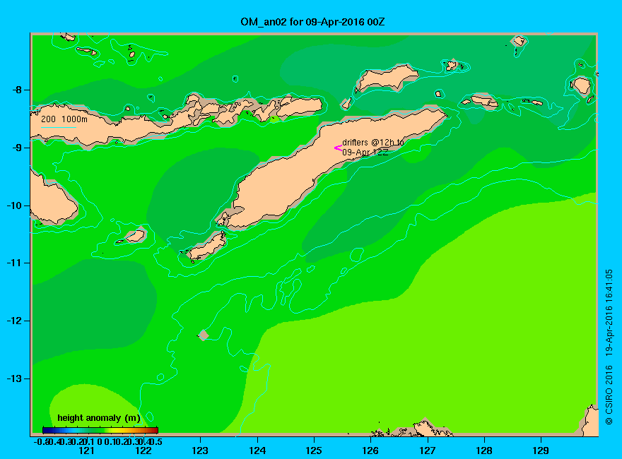Click the "126" longitude axis label
Image resolution: width=622 pixels, height=459 pixels.
coord(370,451)
